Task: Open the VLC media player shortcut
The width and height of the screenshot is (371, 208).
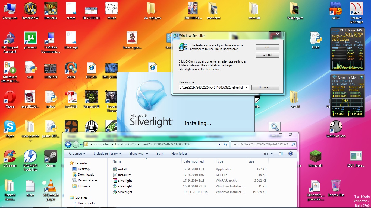Action: pyautogui.click(x=51, y=186)
